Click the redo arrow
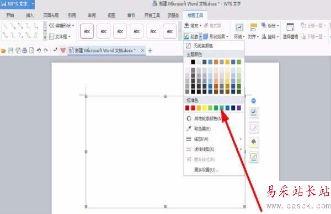The image size is (331, 214). coord(46,51)
